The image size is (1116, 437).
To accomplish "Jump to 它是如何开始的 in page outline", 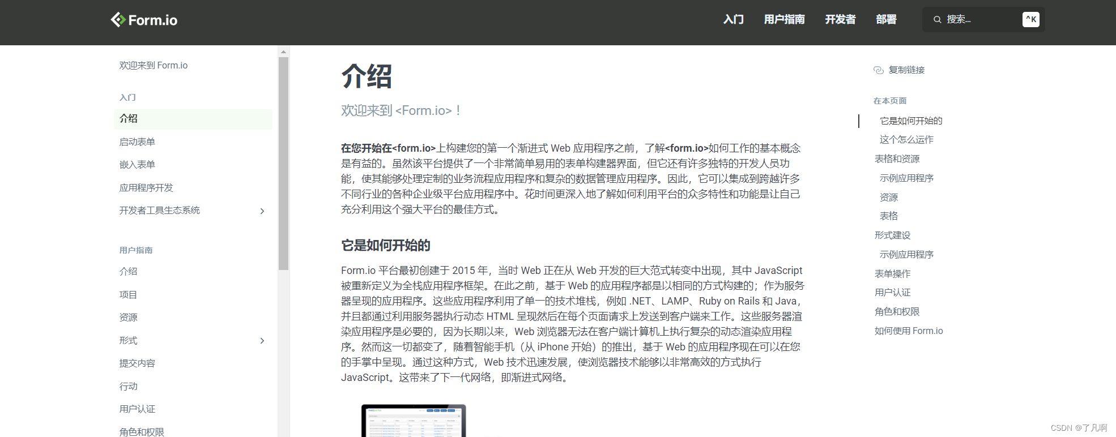I will click(x=911, y=121).
